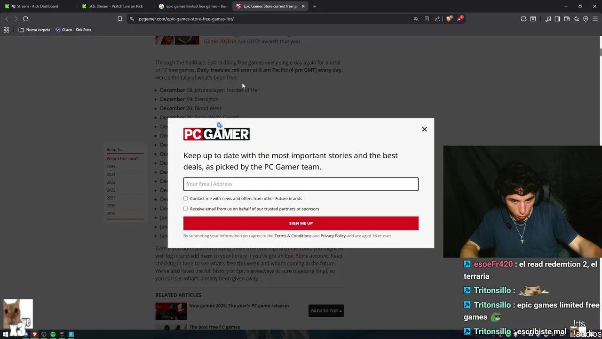Jump to 2020 section
This screenshot has height=339, width=602.
(x=111, y=206)
